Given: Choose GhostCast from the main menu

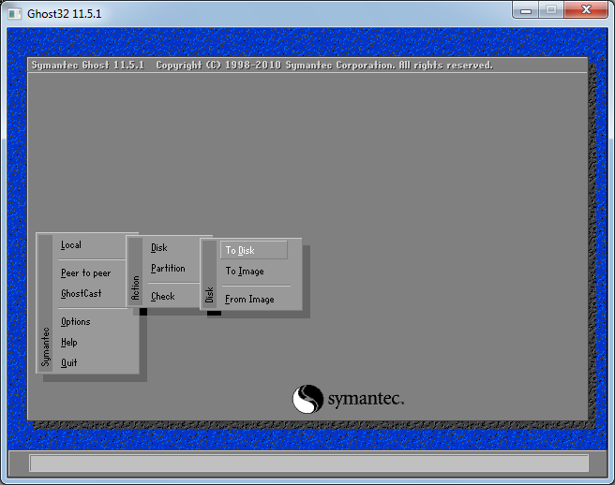Looking at the screenshot, I should [x=82, y=293].
